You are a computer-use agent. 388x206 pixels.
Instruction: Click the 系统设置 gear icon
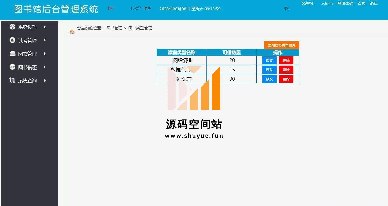[x=12, y=27]
